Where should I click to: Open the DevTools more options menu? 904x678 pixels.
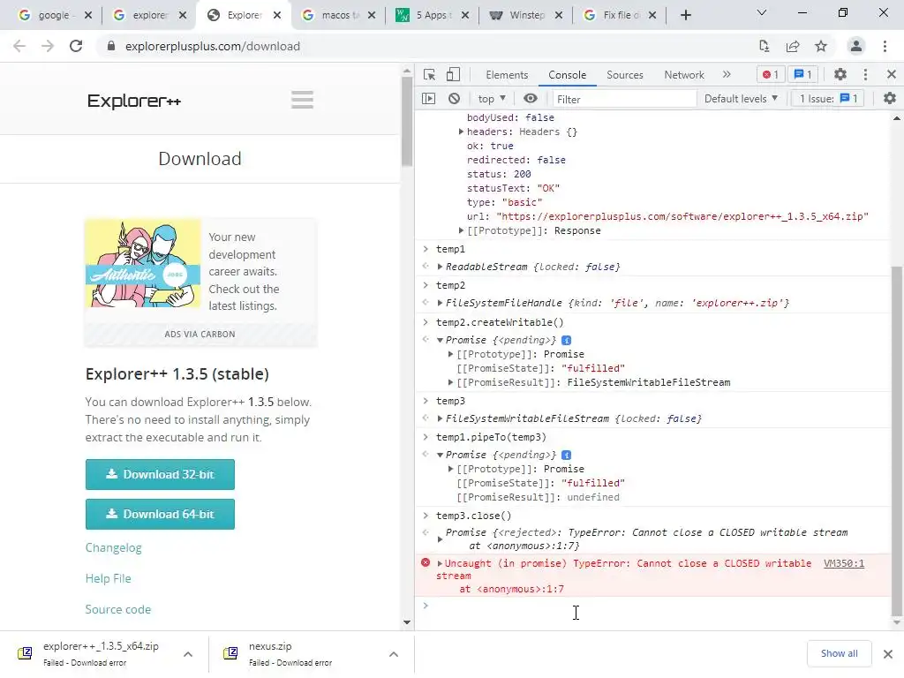pos(865,74)
